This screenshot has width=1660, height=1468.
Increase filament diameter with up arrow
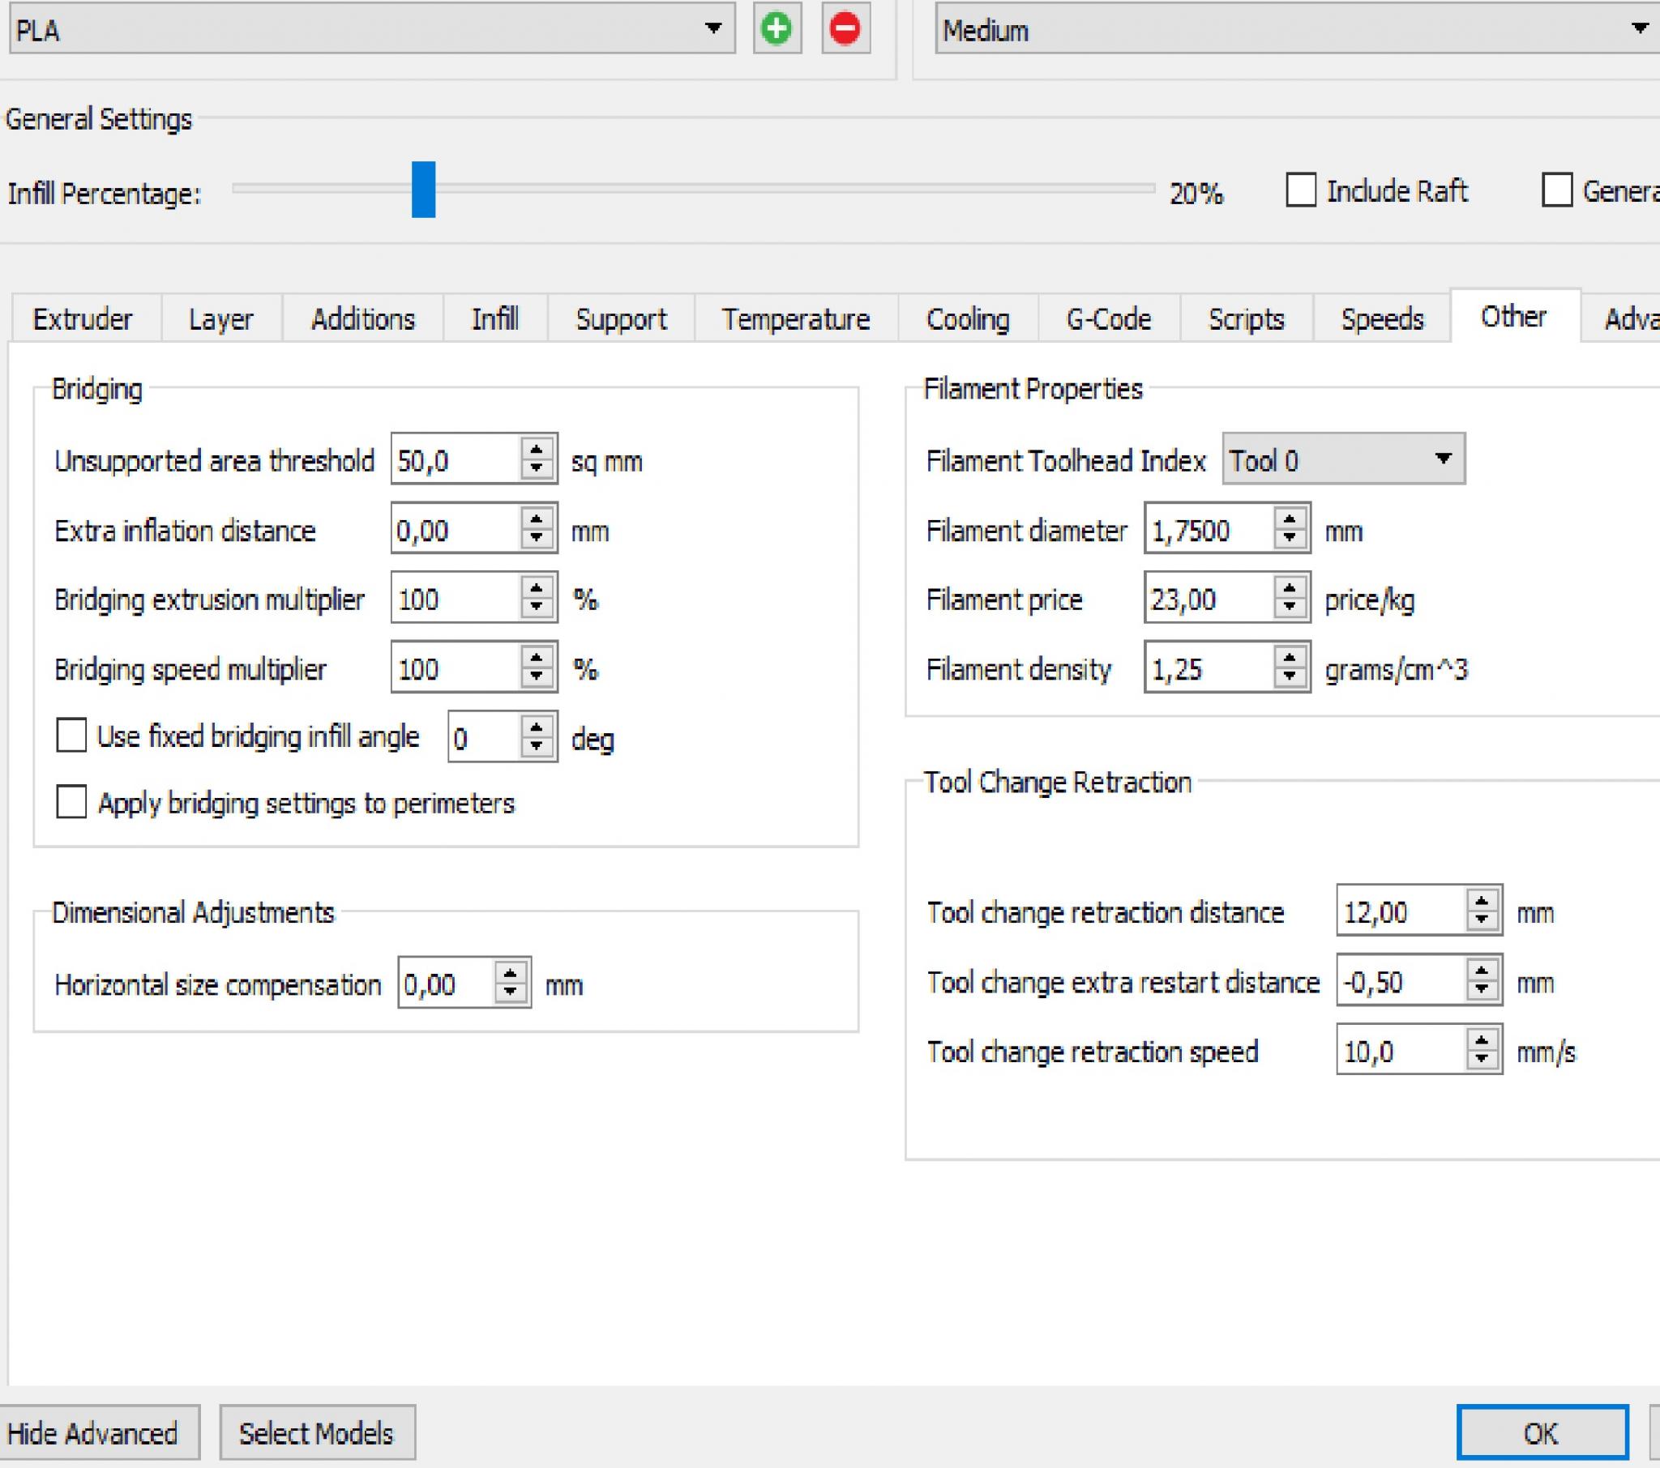tap(1290, 518)
